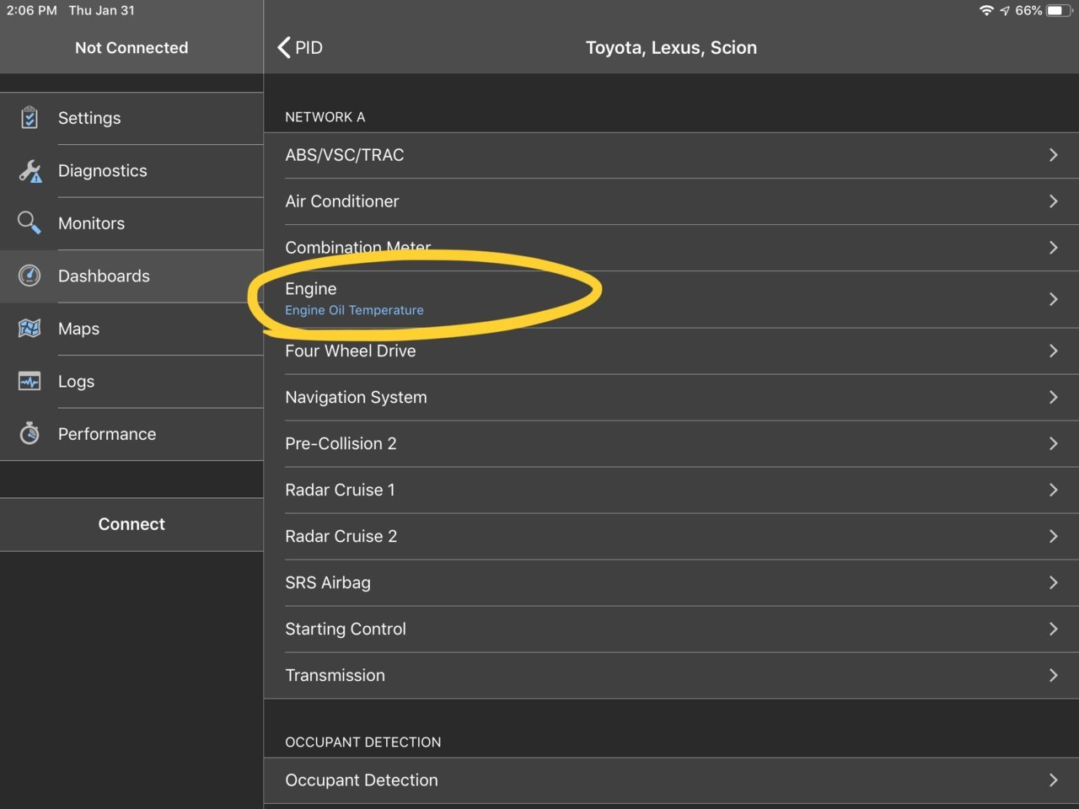Open the Performance section label

(107, 434)
